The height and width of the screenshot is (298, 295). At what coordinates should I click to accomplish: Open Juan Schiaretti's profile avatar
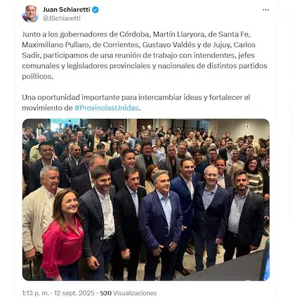(x=30, y=13)
